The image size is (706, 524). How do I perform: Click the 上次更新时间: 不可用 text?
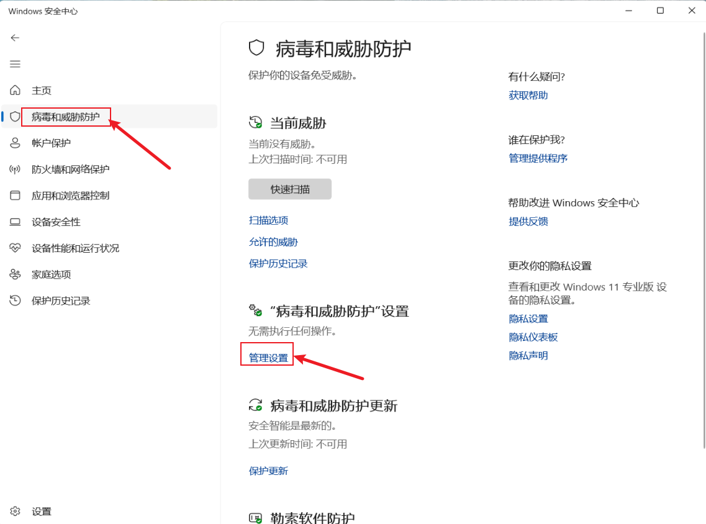coord(297,445)
